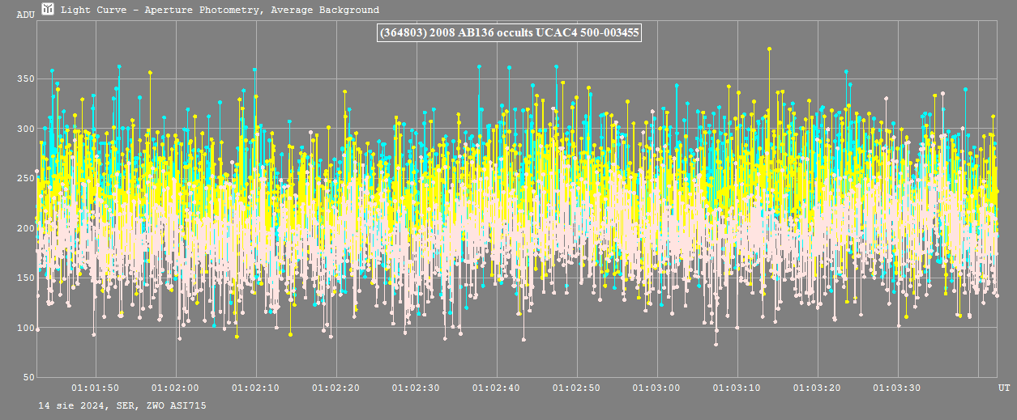Click the 01:01:50 time label
1017x420 pixels.
pos(96,388)
